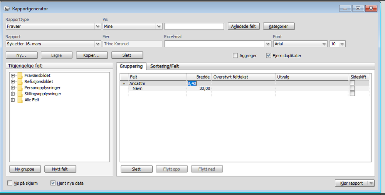Click the Felt column header
Viewport: 385px width, 195px height.
tap(157, 77)
